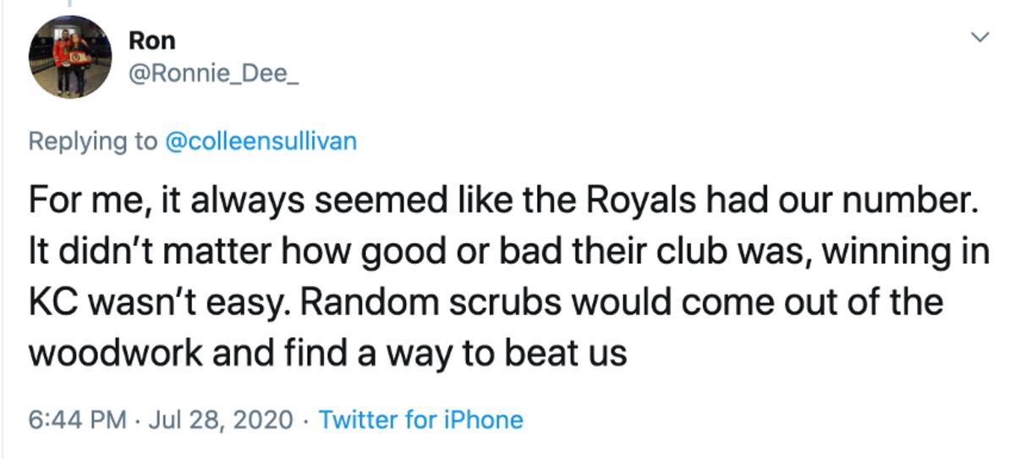Click Ron's profile avatar photo

tap(70, 57)
